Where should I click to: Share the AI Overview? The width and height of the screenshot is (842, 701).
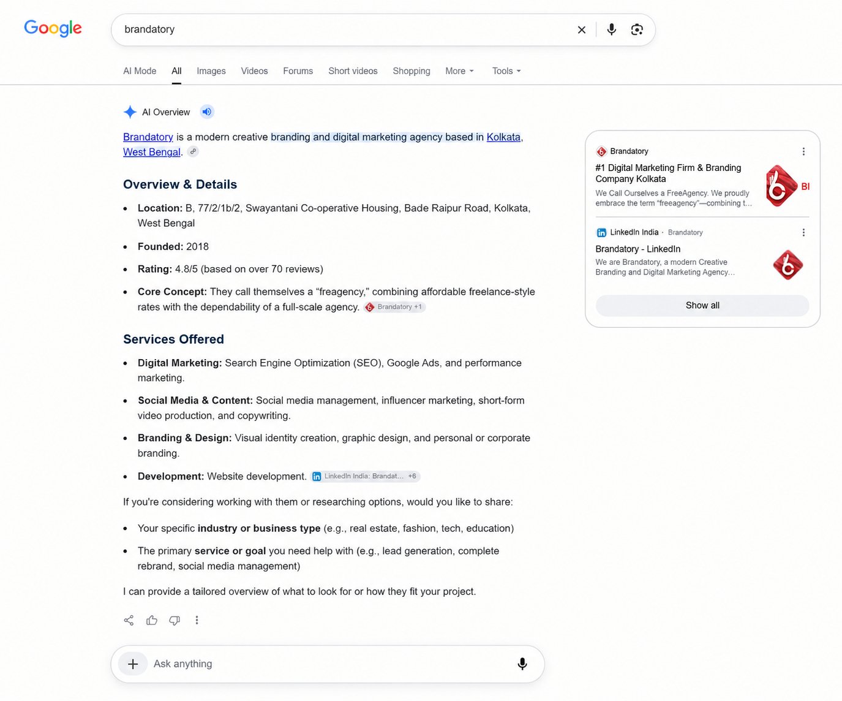pyautogui.click(x=129, y=620)
